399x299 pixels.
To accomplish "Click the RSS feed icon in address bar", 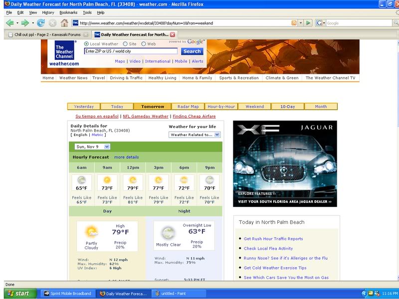I will point(294,23).
